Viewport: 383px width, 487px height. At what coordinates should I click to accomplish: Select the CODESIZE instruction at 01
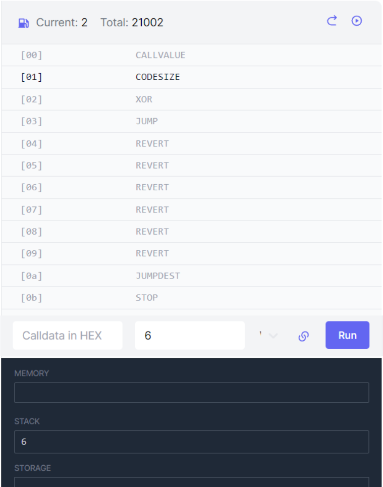pos(191,77)
